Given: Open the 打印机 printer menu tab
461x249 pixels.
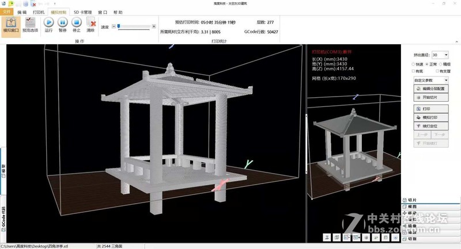Looking at the screenshot, I should [x=39, y=12].
